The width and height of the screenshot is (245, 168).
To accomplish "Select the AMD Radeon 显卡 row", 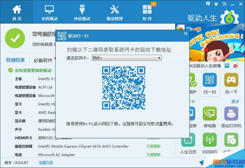I will (35, 113).
